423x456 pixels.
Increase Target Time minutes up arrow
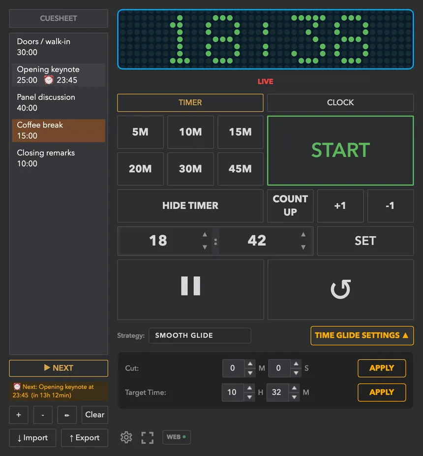pyautogui.click(x=294, y=388)
